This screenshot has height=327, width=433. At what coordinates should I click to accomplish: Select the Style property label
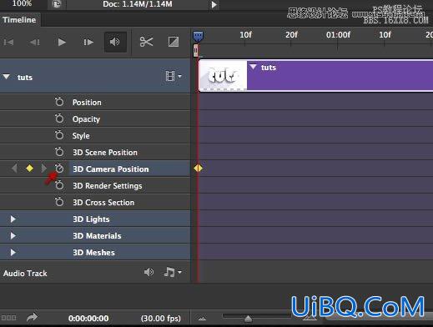coord(81,136)
